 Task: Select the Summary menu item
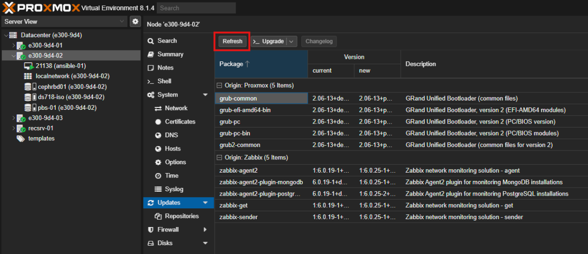179,54
